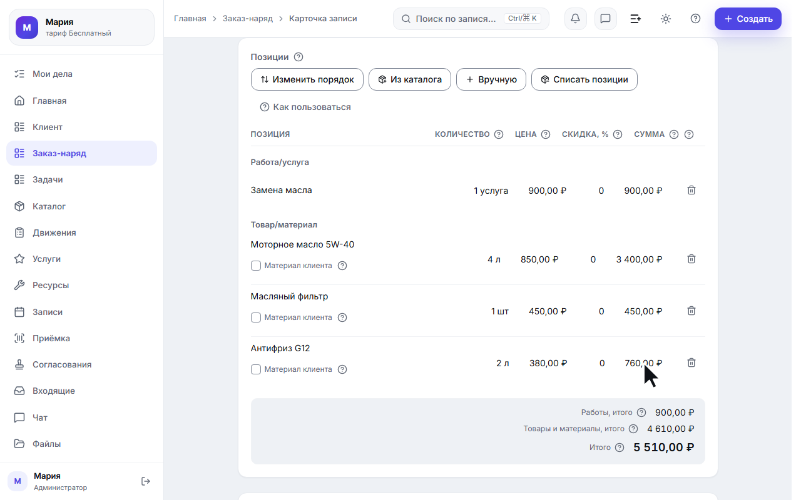
Task: Click the logout icon beside Мария Администратор
Action: (146, 481)
